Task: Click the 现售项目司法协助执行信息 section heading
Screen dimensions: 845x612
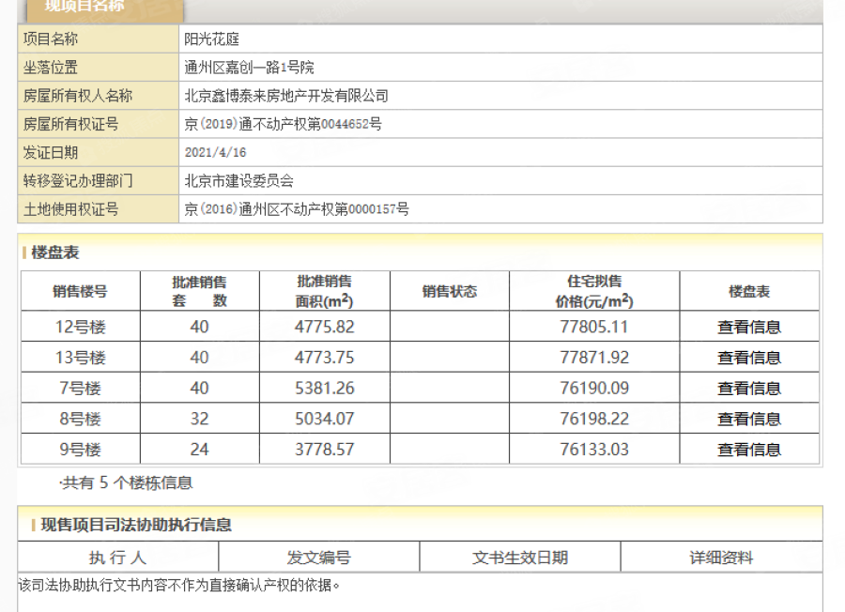Action: (136, 525)
